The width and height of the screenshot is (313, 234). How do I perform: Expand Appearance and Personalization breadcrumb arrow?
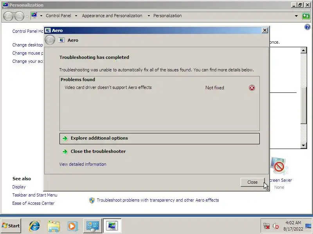click(x=149, y=16)
